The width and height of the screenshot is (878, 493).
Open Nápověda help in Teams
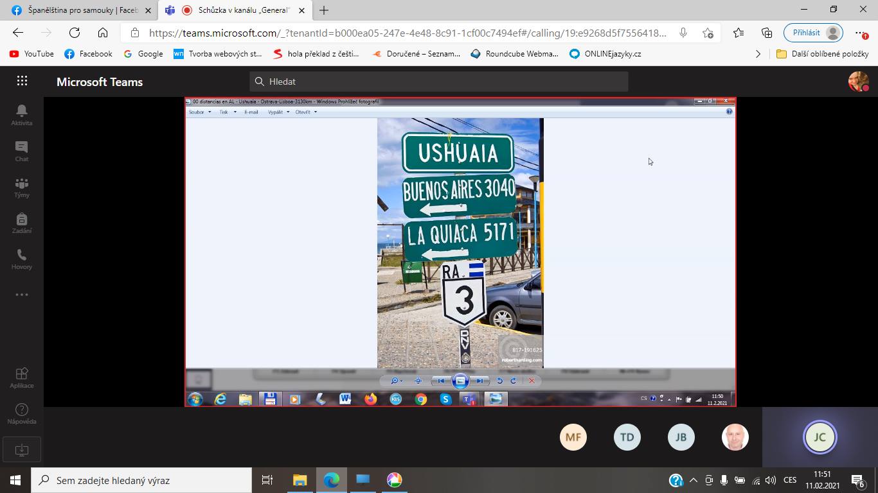tap(21, 413)
